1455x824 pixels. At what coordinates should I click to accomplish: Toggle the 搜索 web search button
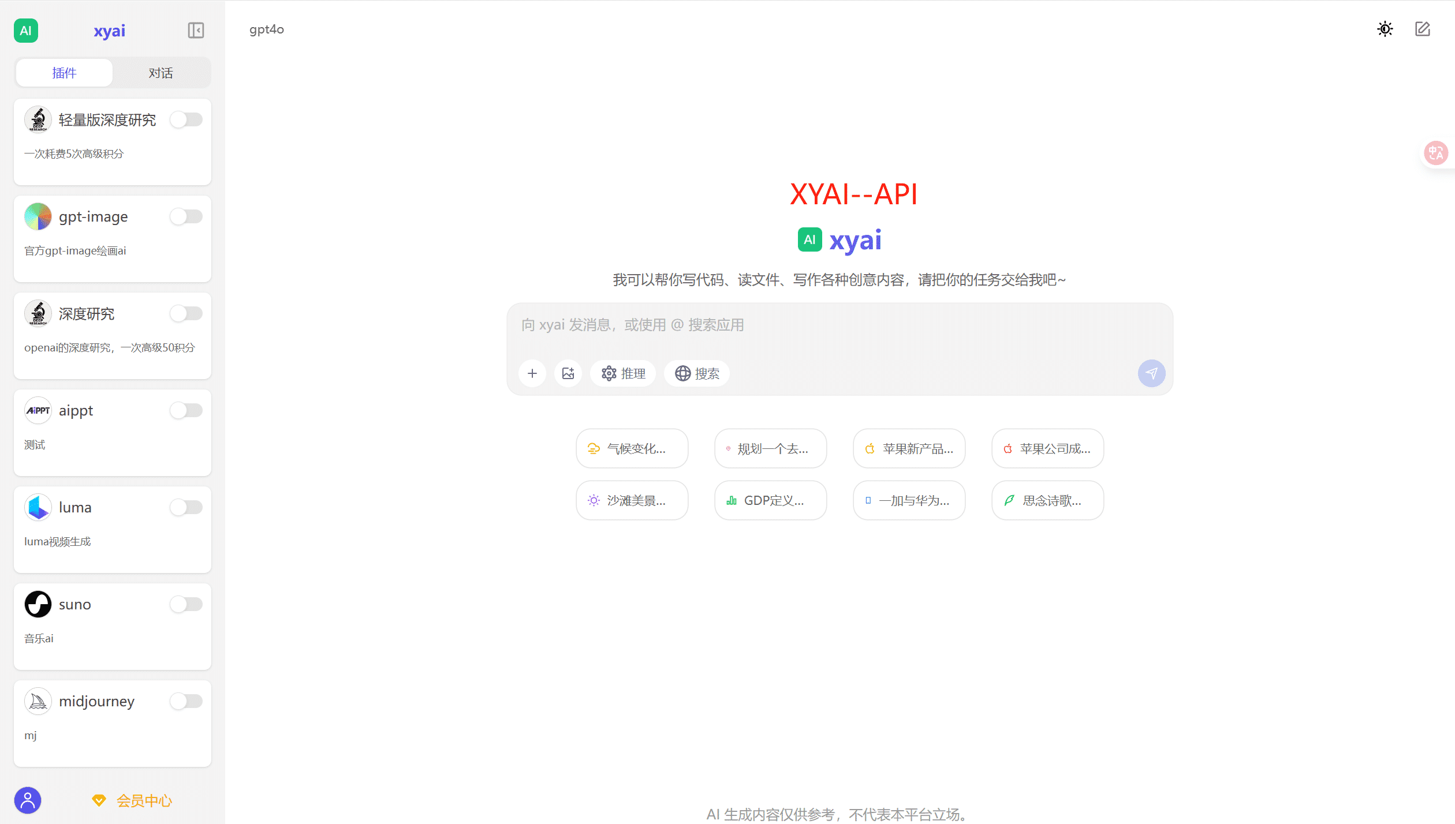pyautogui.click(x=697, y=373)
